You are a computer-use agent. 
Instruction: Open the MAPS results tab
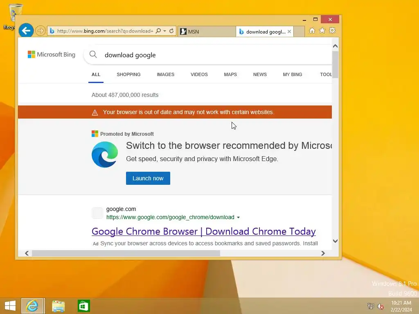pos(230,74)
